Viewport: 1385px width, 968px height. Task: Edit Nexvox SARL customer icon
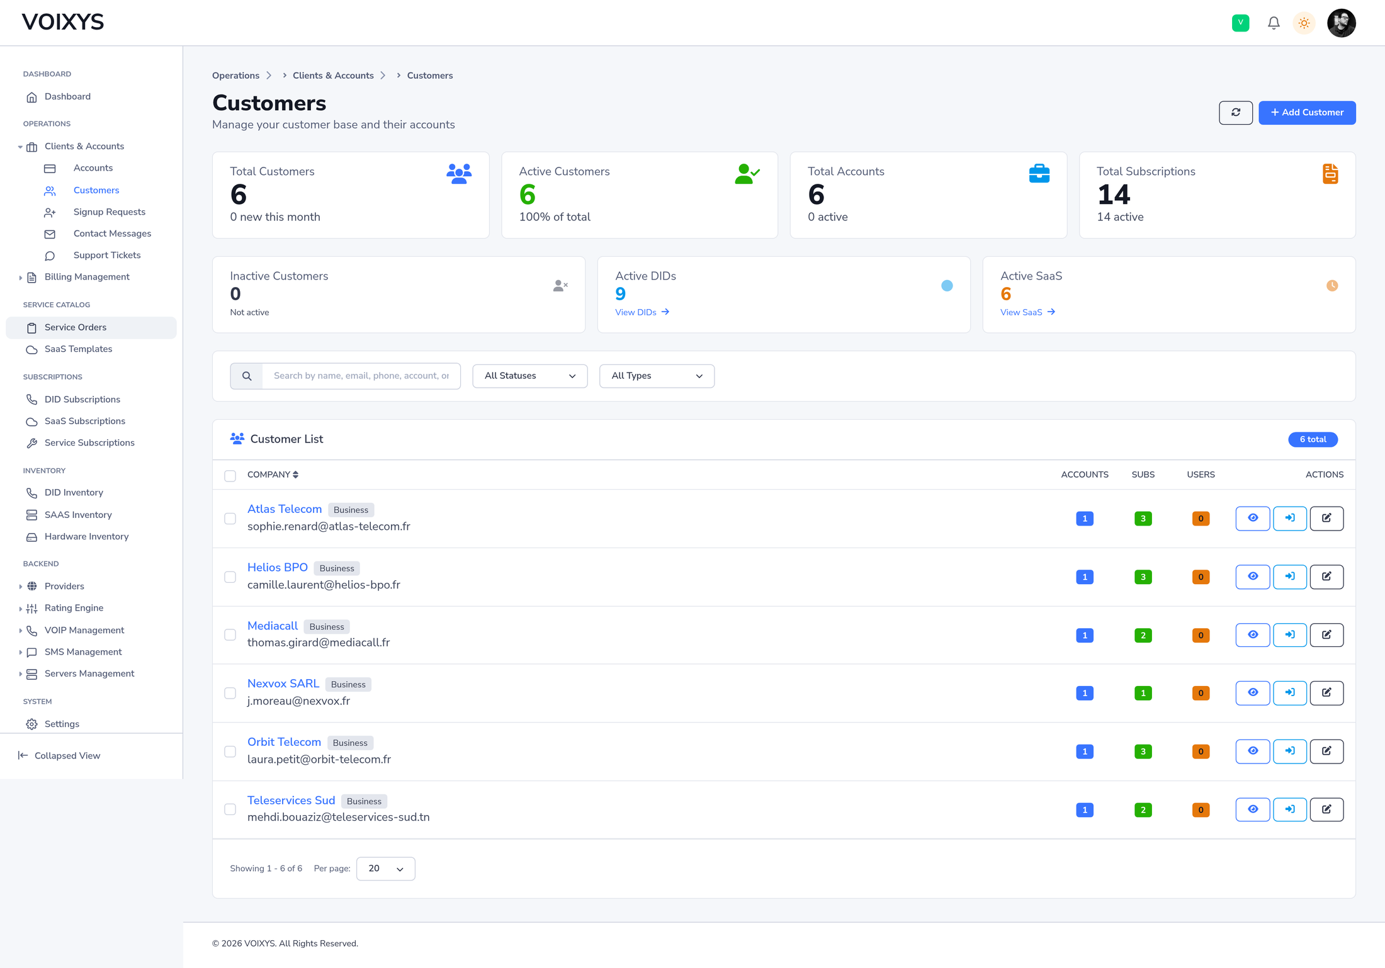click(x=1326, y=693)
